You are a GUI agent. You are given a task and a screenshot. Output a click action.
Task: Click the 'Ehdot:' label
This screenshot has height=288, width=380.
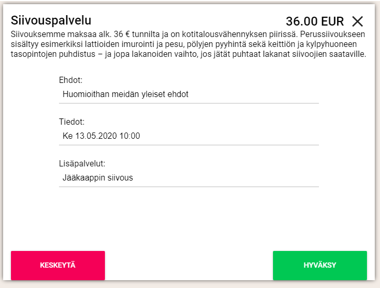pos(71,80)
